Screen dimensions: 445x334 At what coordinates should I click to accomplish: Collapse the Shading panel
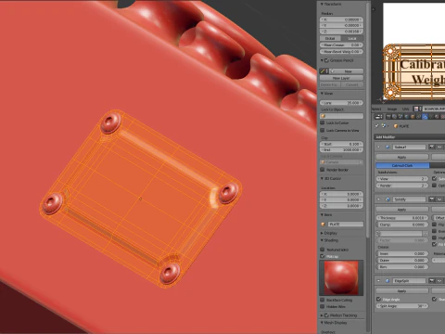(322, 240)
